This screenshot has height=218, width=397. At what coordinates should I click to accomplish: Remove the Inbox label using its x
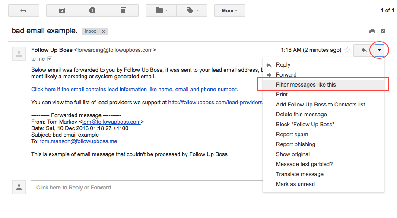103,32
